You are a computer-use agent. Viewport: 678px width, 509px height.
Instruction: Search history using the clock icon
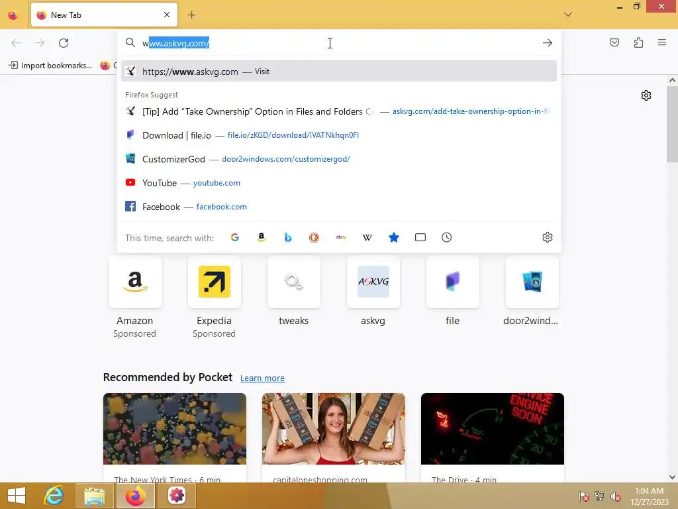(x=447, y=237)
